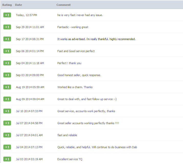Viewport: 183px width, 163px height.
Task: Click the +1 badge for Today's rating
Action: (7, 15)
